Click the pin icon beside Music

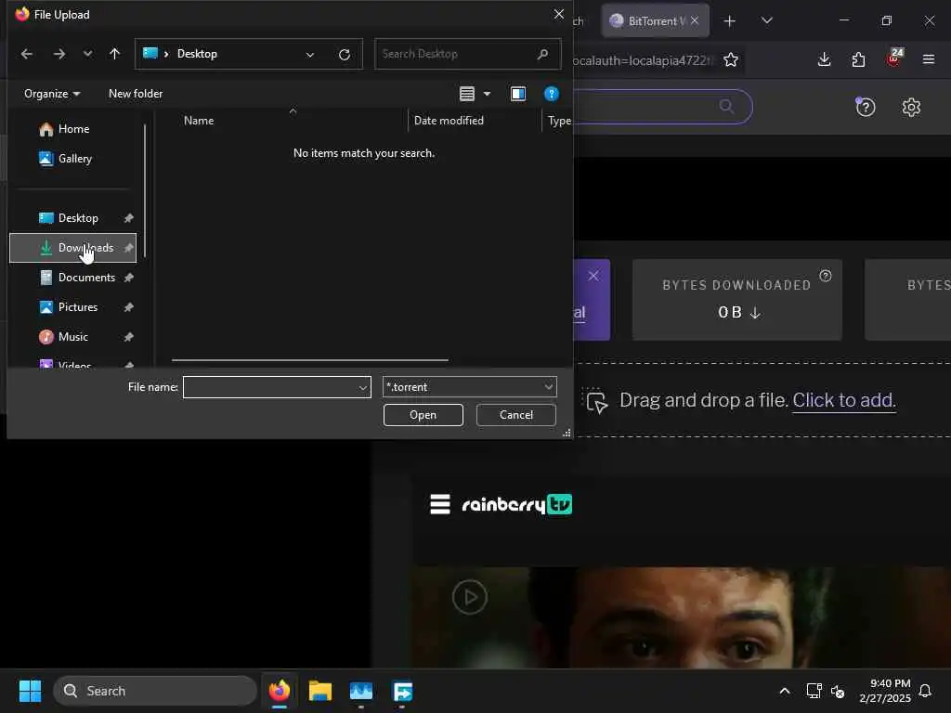click(128, 337)
